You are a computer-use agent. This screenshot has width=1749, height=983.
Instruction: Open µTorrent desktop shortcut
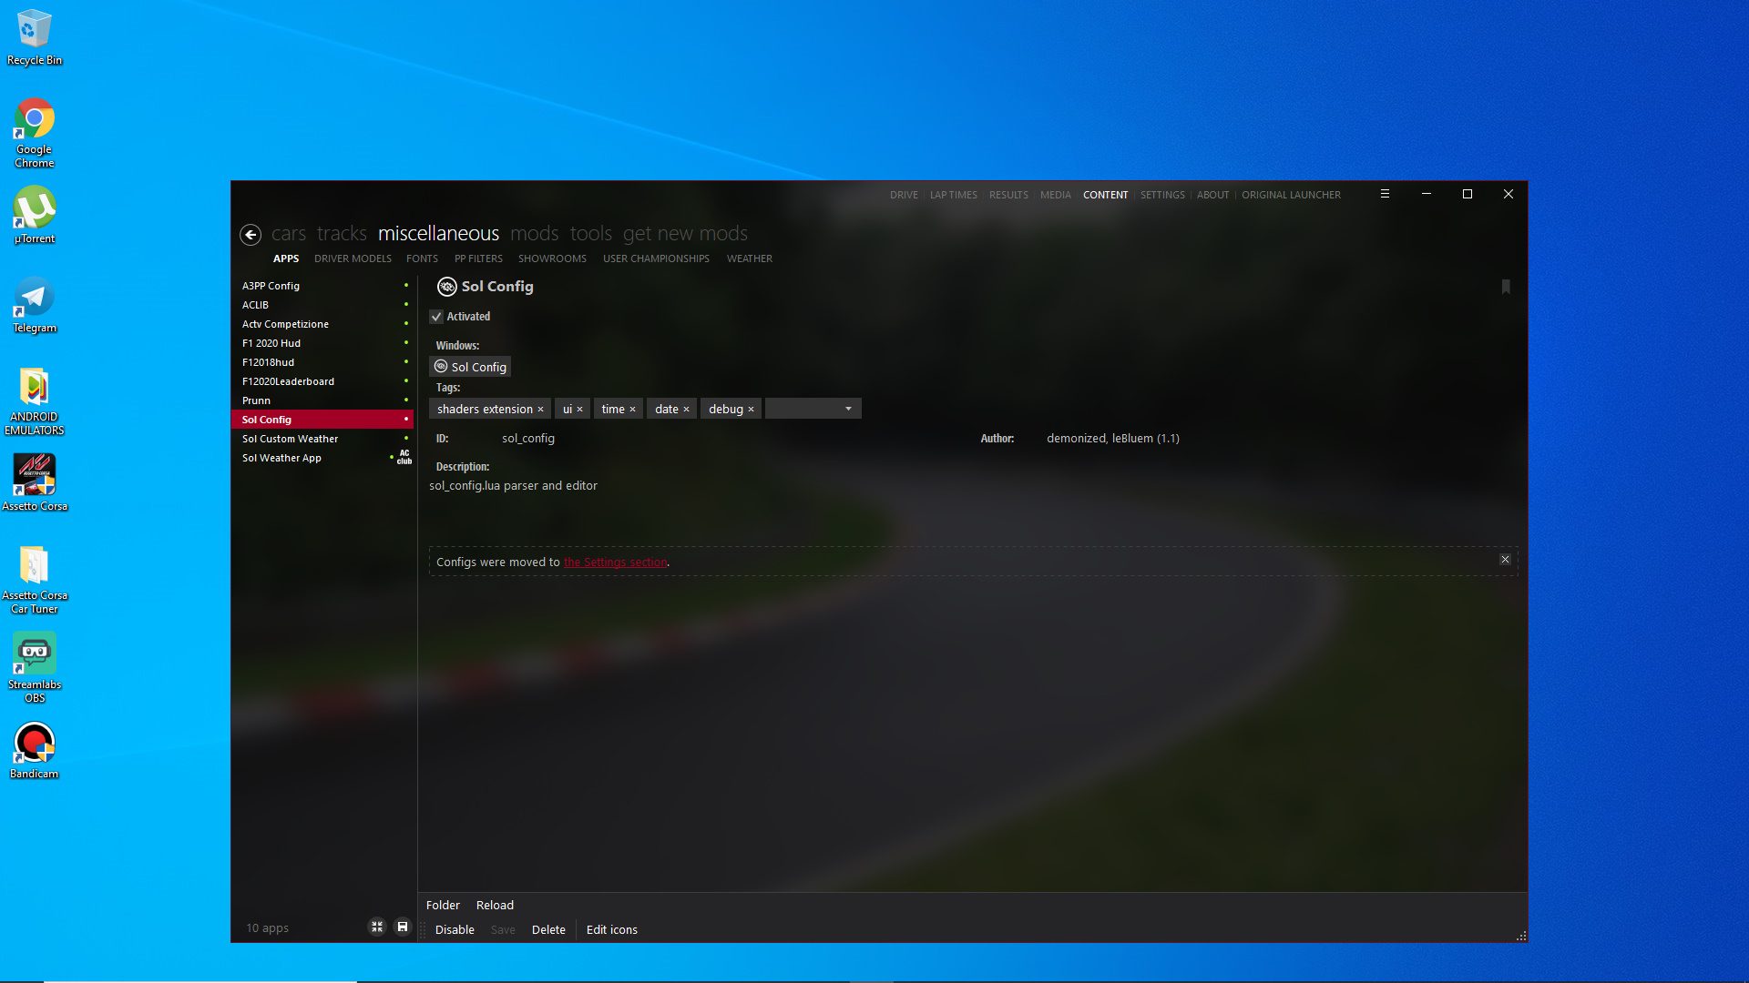point(35,216)
